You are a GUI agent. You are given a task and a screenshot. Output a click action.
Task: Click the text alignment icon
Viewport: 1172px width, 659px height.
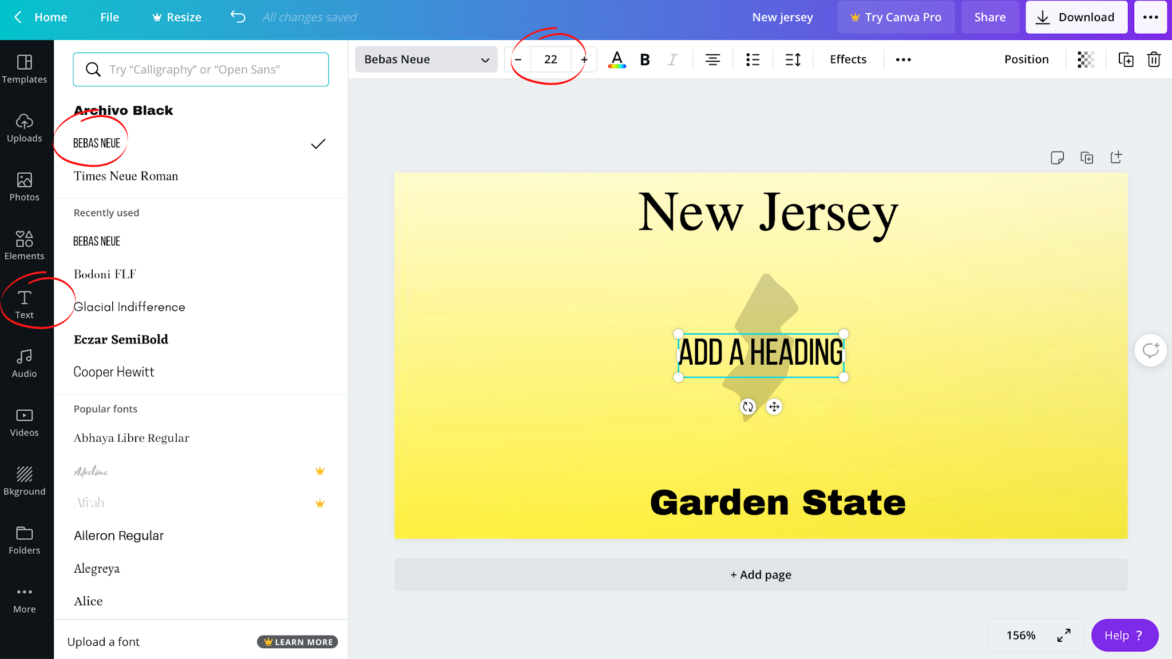712,59
